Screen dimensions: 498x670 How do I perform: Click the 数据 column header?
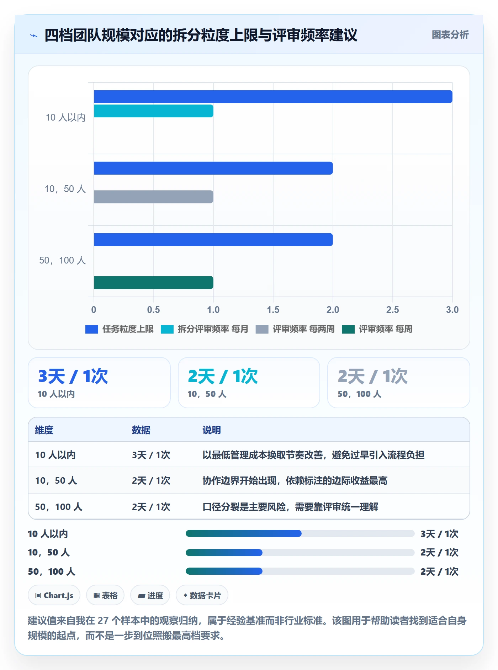tap(141, 430)
